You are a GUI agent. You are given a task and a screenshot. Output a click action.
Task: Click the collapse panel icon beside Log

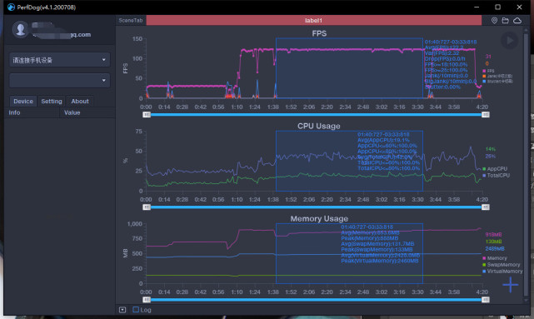(x=122, y=310)
